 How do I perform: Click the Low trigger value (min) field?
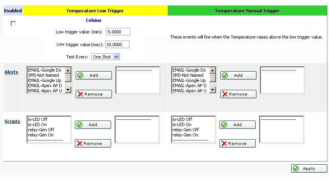117,32
